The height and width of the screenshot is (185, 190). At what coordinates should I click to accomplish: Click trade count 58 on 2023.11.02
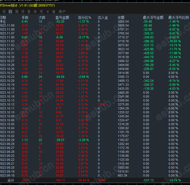coord(40,45)
